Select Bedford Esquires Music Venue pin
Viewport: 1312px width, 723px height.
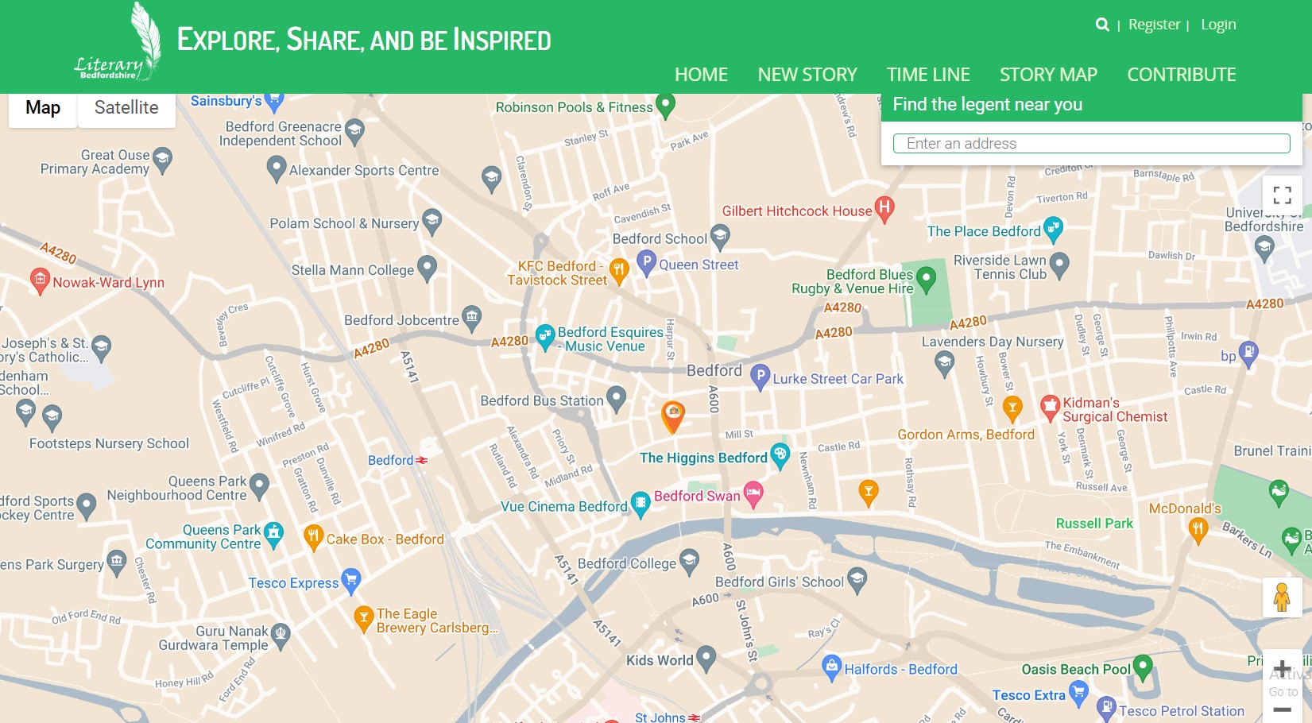545,337
